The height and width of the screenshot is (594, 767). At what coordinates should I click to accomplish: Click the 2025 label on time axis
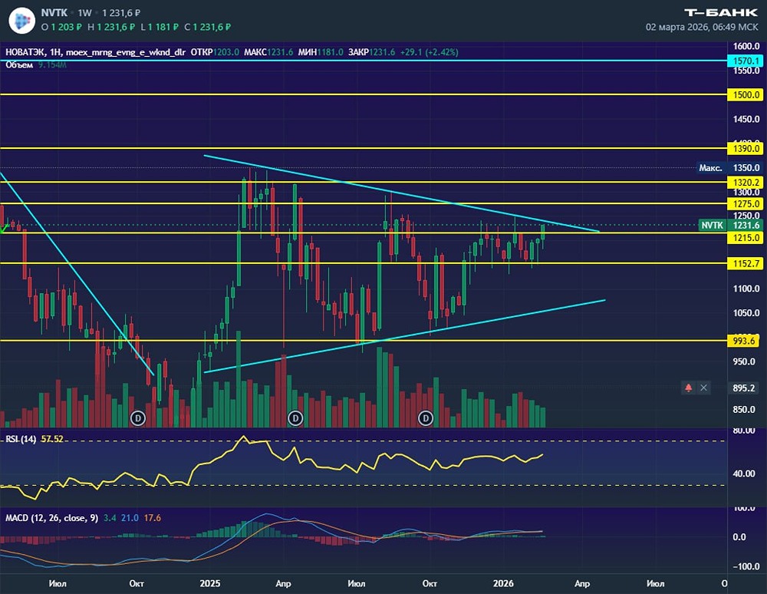point(210,583)
